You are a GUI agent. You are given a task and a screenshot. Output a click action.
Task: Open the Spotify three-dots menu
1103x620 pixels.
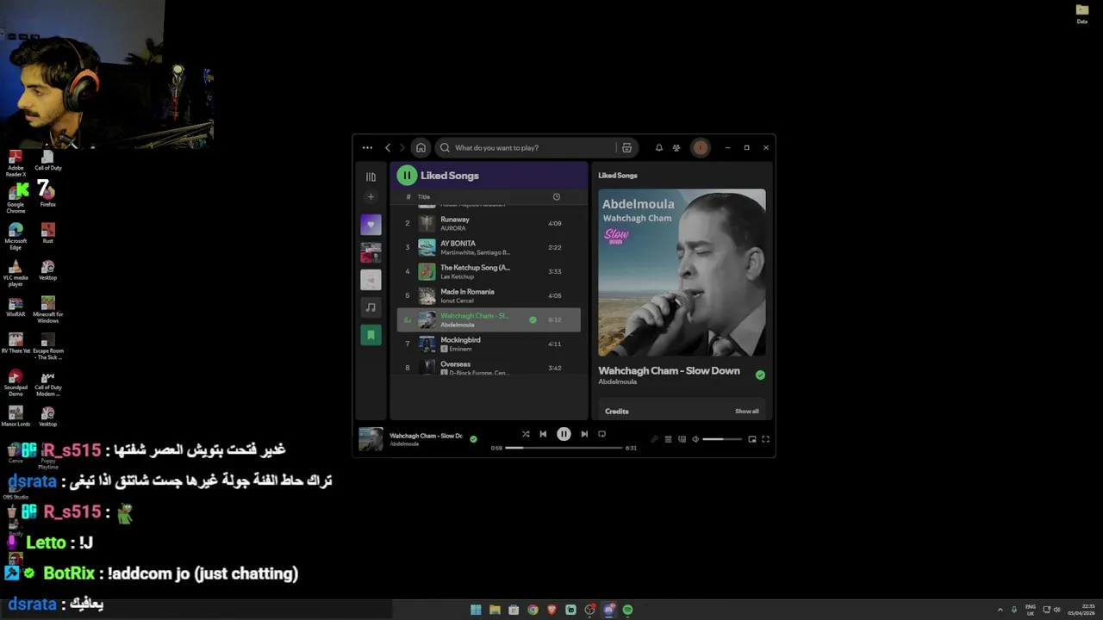[x=367, y=148]
